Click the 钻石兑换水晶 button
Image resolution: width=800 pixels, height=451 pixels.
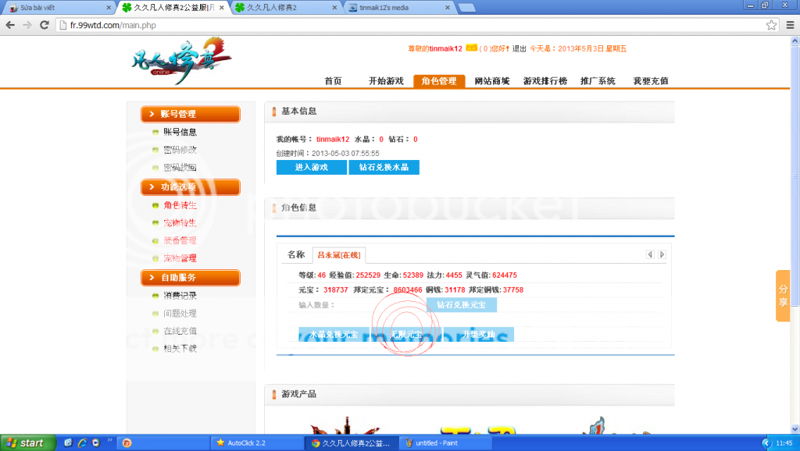click(x=384, y=167)
